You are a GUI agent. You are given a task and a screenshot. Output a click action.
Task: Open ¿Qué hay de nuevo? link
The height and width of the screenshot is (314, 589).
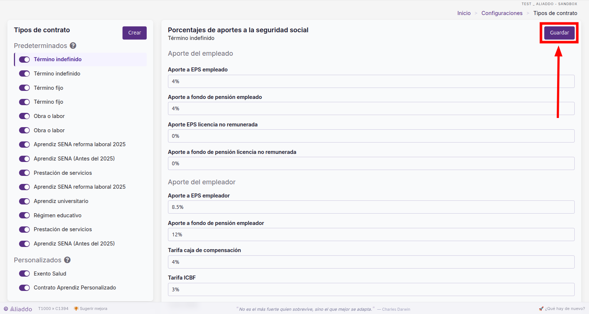click(x=565, y=309)
